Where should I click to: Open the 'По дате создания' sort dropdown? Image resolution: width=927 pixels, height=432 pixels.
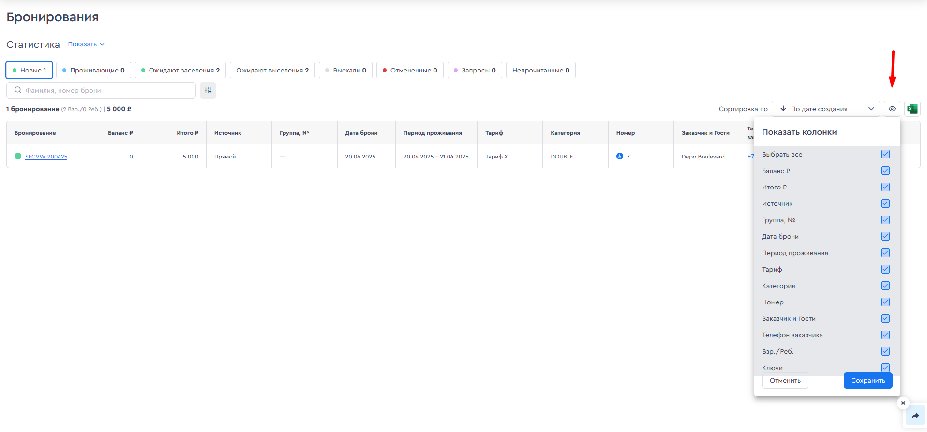coord(825,109)
